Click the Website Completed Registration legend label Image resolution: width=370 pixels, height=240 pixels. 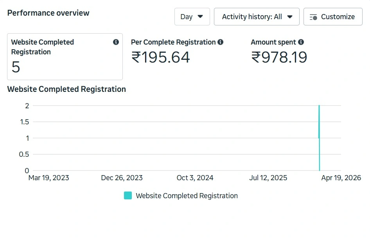point(187,196)
